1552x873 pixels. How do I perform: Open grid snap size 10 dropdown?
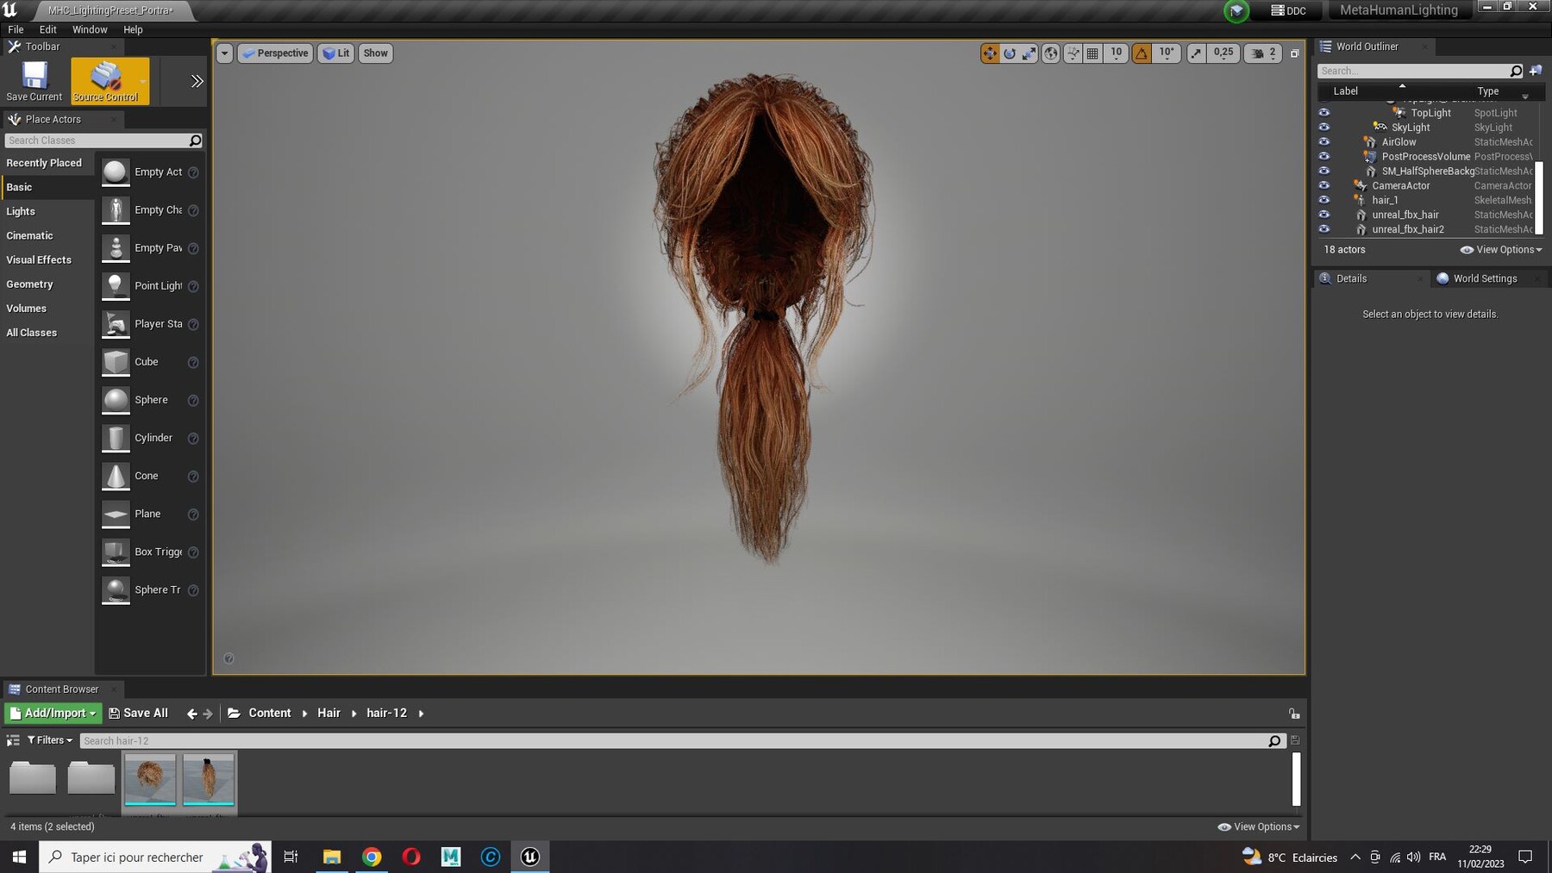1116,53
